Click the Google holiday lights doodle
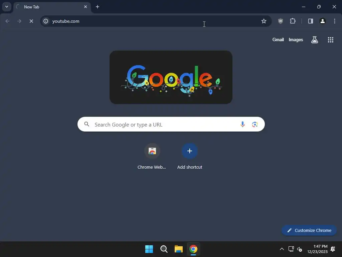The width and height of the screenshot is (342, 257). click(171, 77)
